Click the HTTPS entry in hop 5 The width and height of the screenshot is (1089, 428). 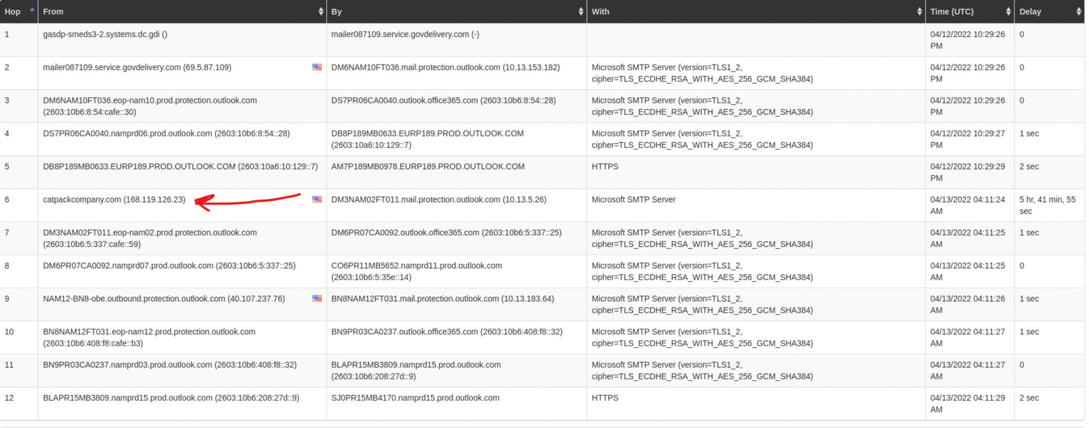point(605,166)
